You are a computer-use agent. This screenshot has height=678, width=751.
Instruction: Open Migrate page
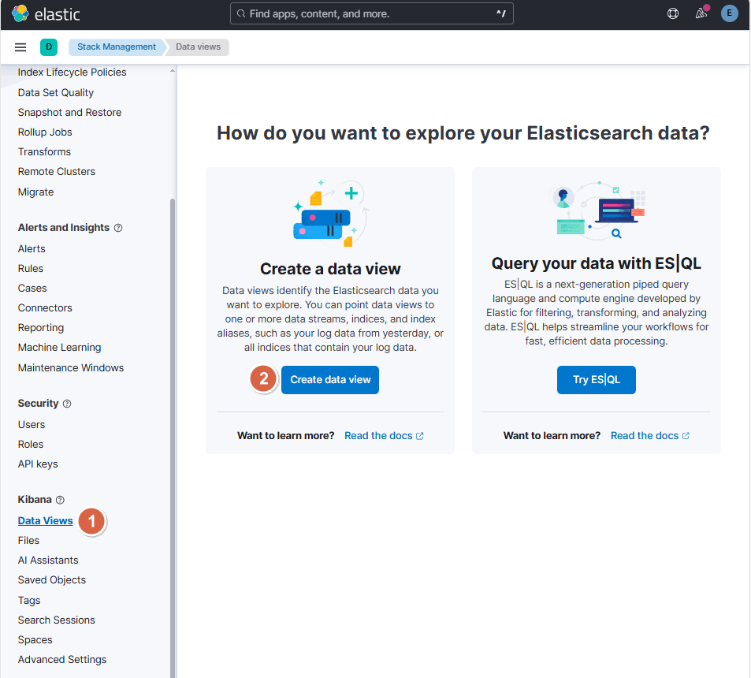(36, 192)
